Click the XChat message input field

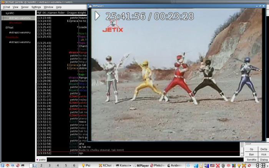pyautogui.click(x=145, y=160)
